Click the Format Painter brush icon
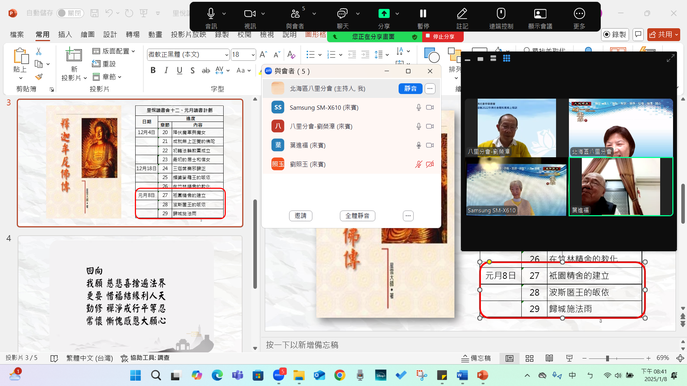Screen dimensions: 687x386 39,77
